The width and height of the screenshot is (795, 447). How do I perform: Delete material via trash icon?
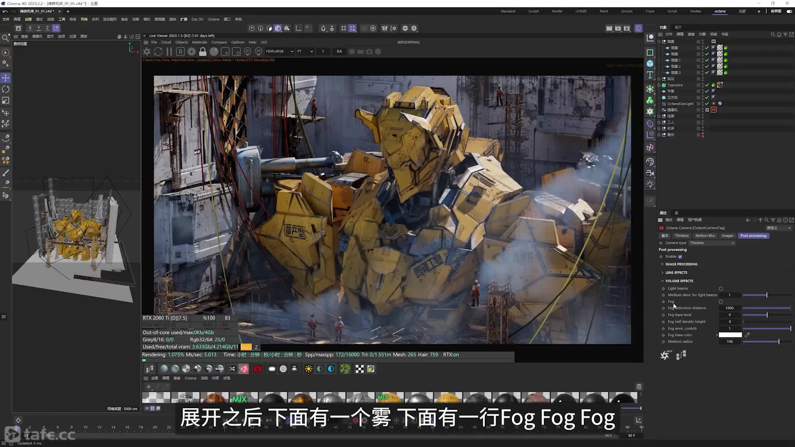pos(639,387)
